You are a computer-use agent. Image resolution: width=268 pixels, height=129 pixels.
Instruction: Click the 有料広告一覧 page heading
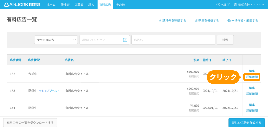click(22, 19)
